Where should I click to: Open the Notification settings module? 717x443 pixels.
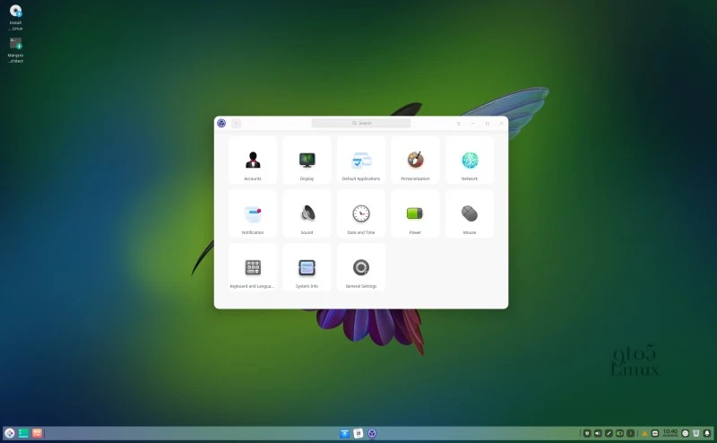pyautogui.click(x=253, y=213)
